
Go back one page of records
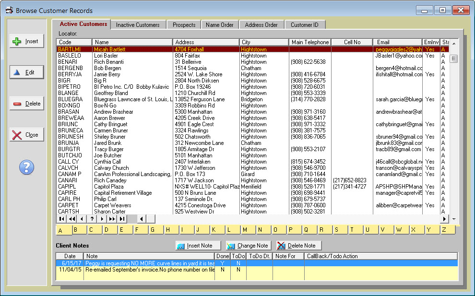click(72, 219)
